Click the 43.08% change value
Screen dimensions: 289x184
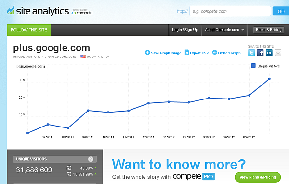pyautogui.click(x=87, y=168)
